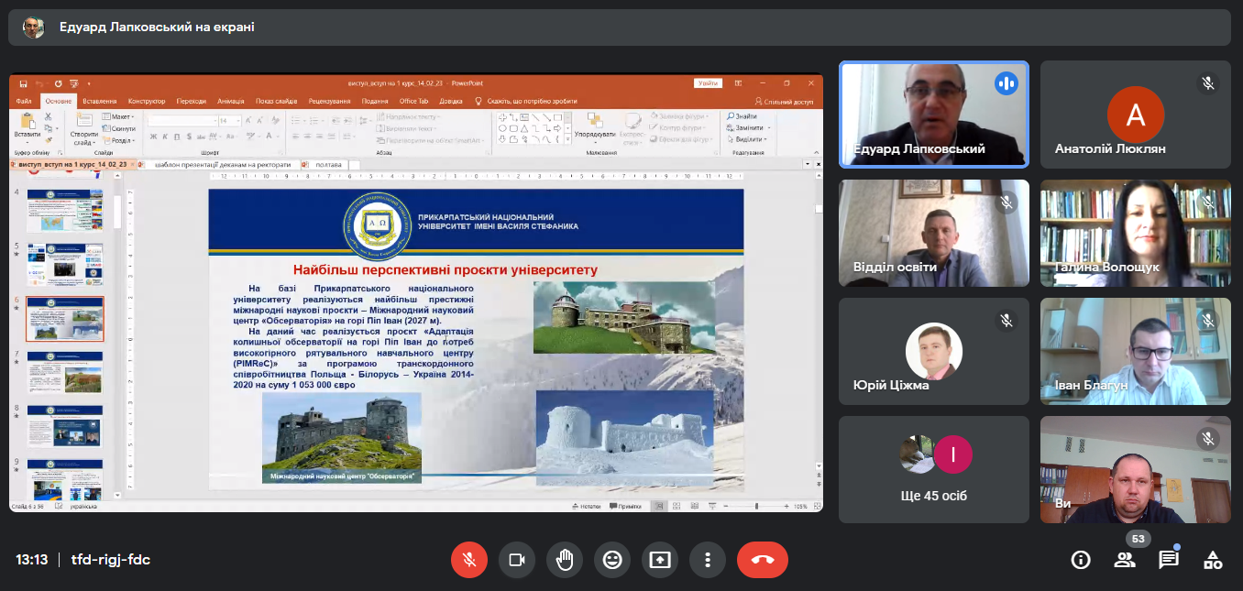Open the three-dot more options menu
Image resolution: width=1243 pixels, height=591 pixels.
[707, 559]
